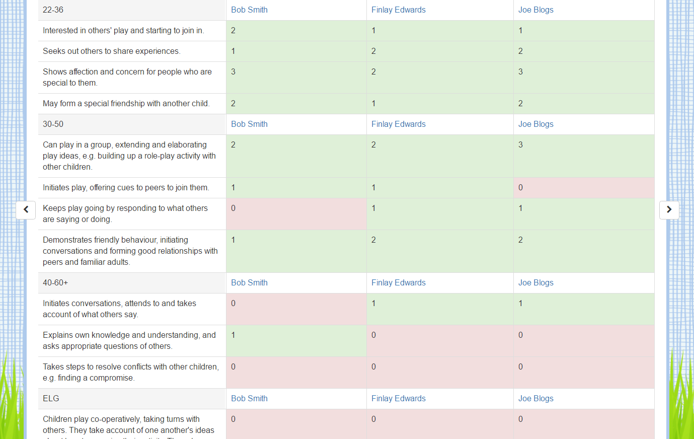The image size is (694, 439).
Task: Click Joe Blogs red score cell for Initiates play
Action: click(584, 188)
